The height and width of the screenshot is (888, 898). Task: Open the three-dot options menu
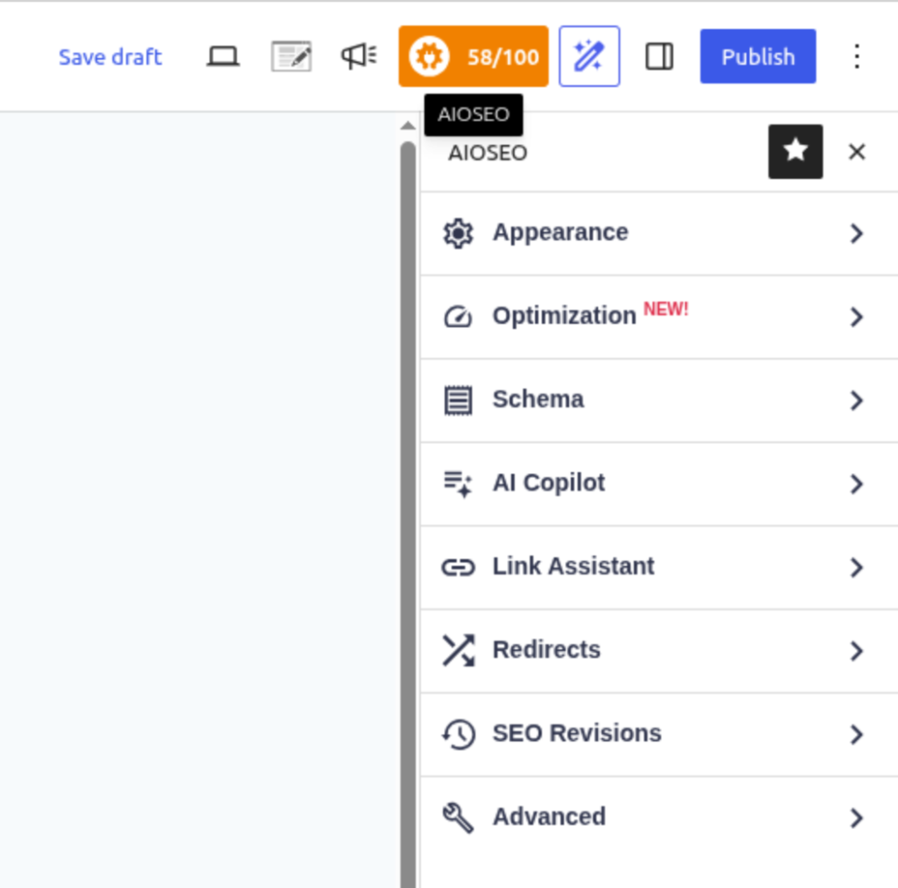pyautogui.click(x=857, y=56)
